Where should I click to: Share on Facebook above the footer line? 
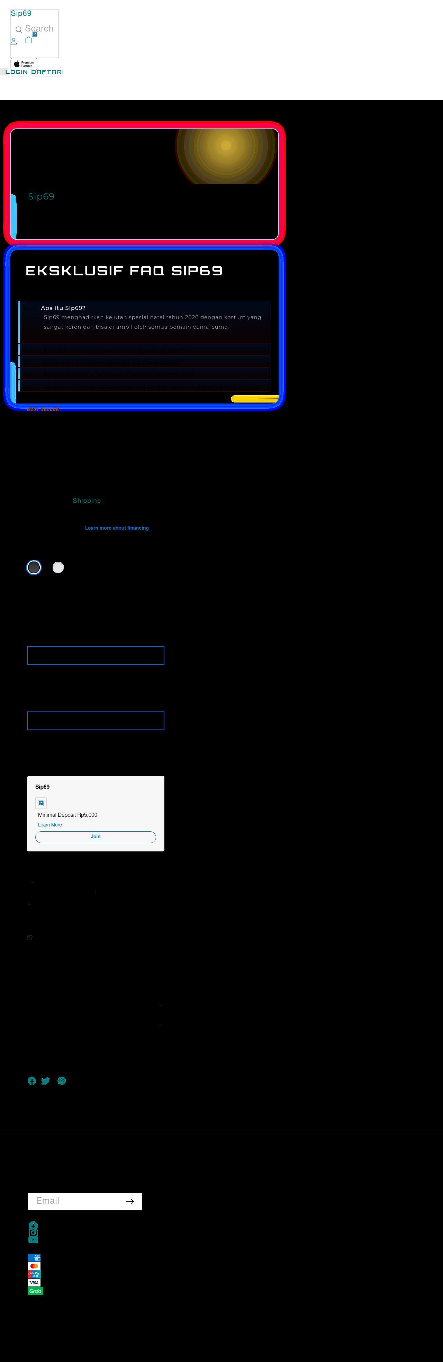pyautogui.click(x=32, y=1081)
